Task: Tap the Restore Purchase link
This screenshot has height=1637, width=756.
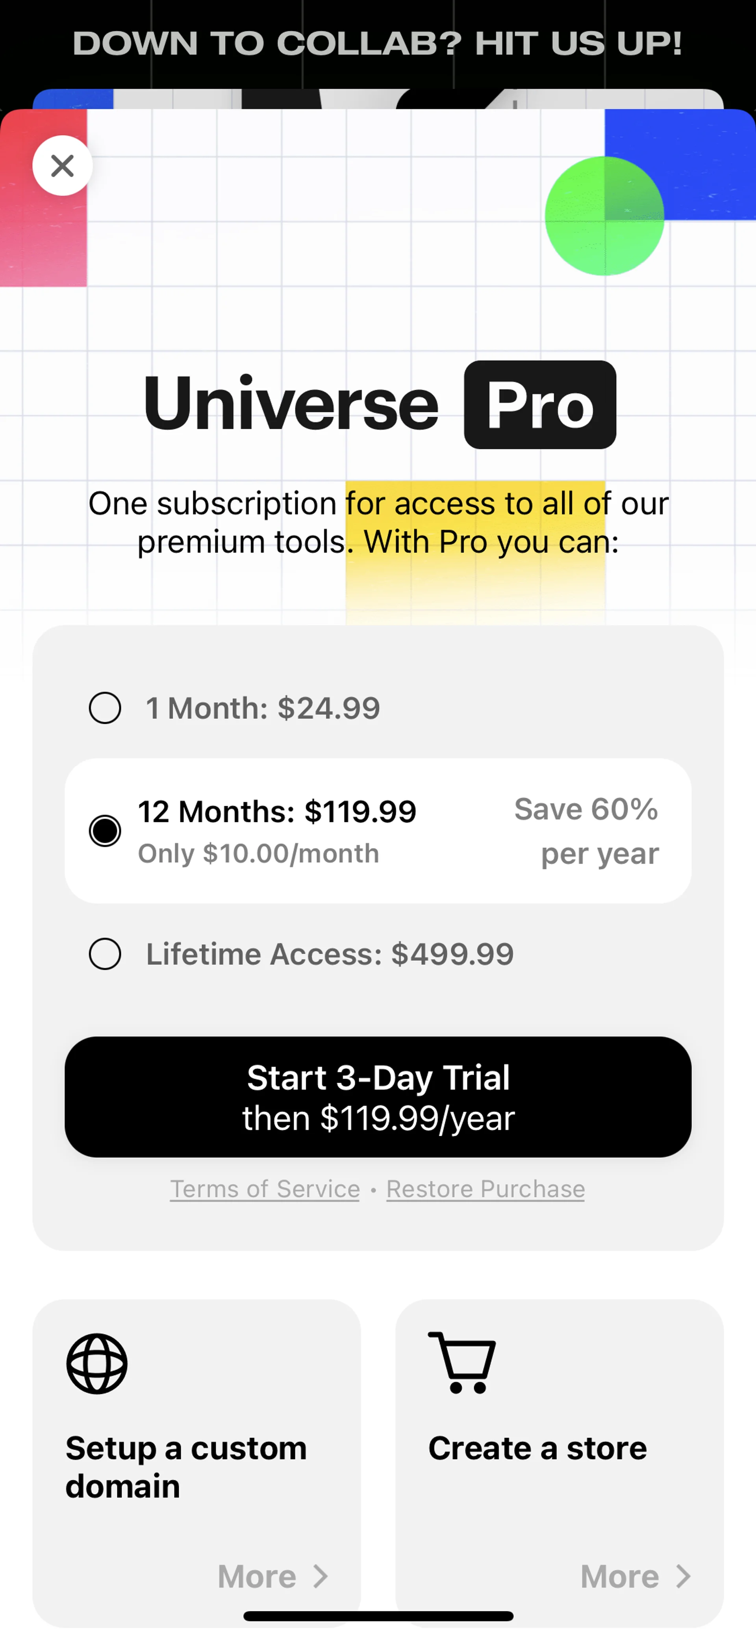Action: click(485, 1188)
